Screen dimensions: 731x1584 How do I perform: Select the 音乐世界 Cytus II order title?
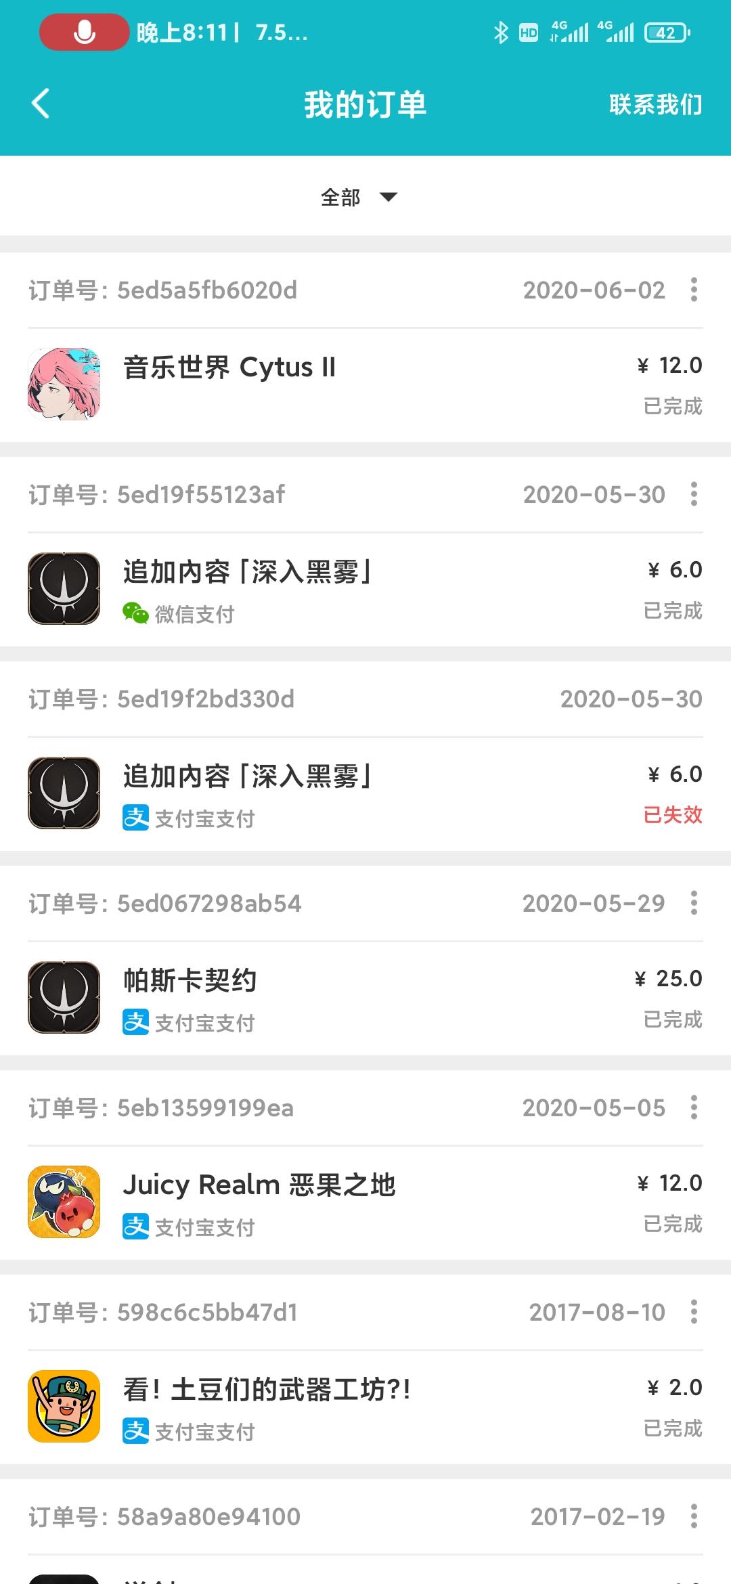[229, 368]
